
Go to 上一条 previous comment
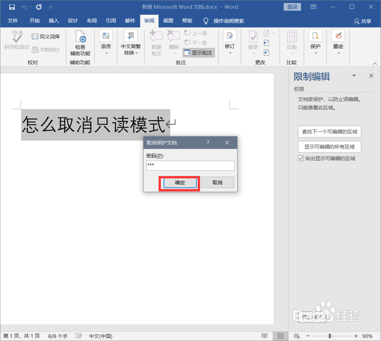click(195, 33)
